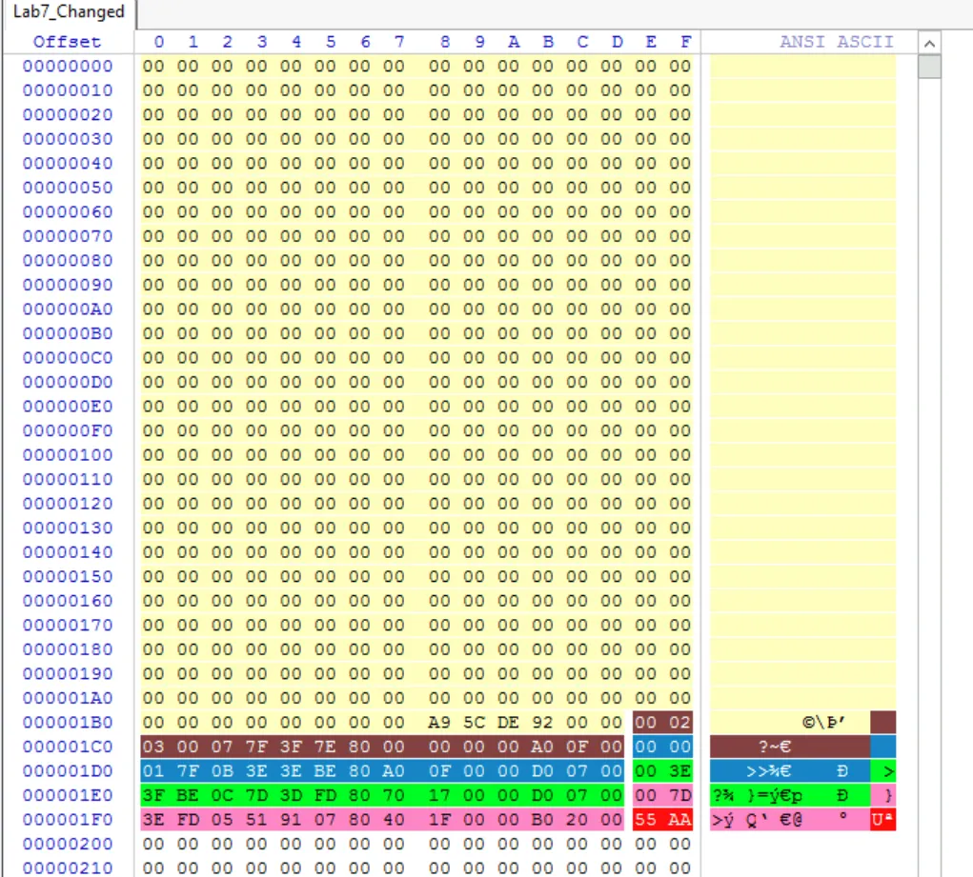Screen dimensions: 973x877
Task: Click the vertical scrollbar thumb
Action: click(929, 67)
